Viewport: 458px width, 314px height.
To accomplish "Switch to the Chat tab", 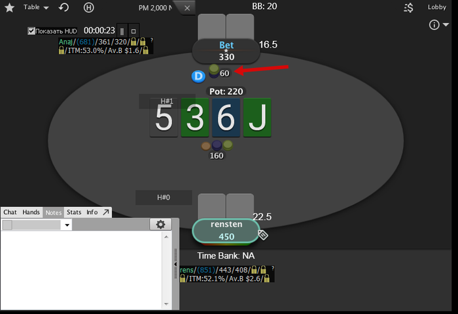I will click(10, 212).
